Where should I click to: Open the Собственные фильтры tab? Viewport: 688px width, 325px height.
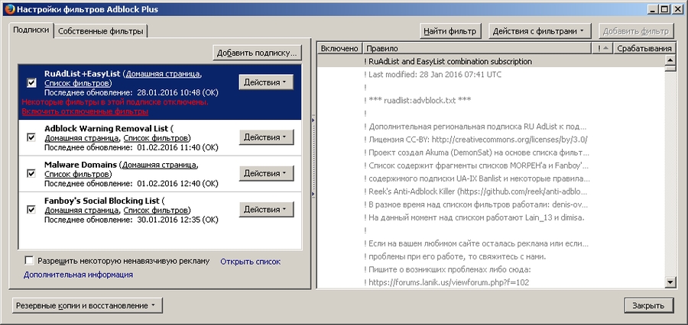pyautogui.click(x=100, y=31)
